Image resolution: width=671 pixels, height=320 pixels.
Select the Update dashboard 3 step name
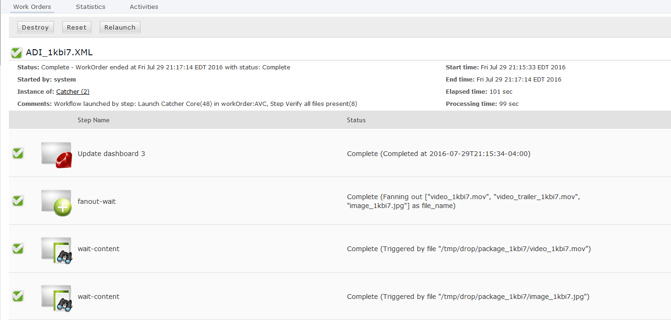111,154
